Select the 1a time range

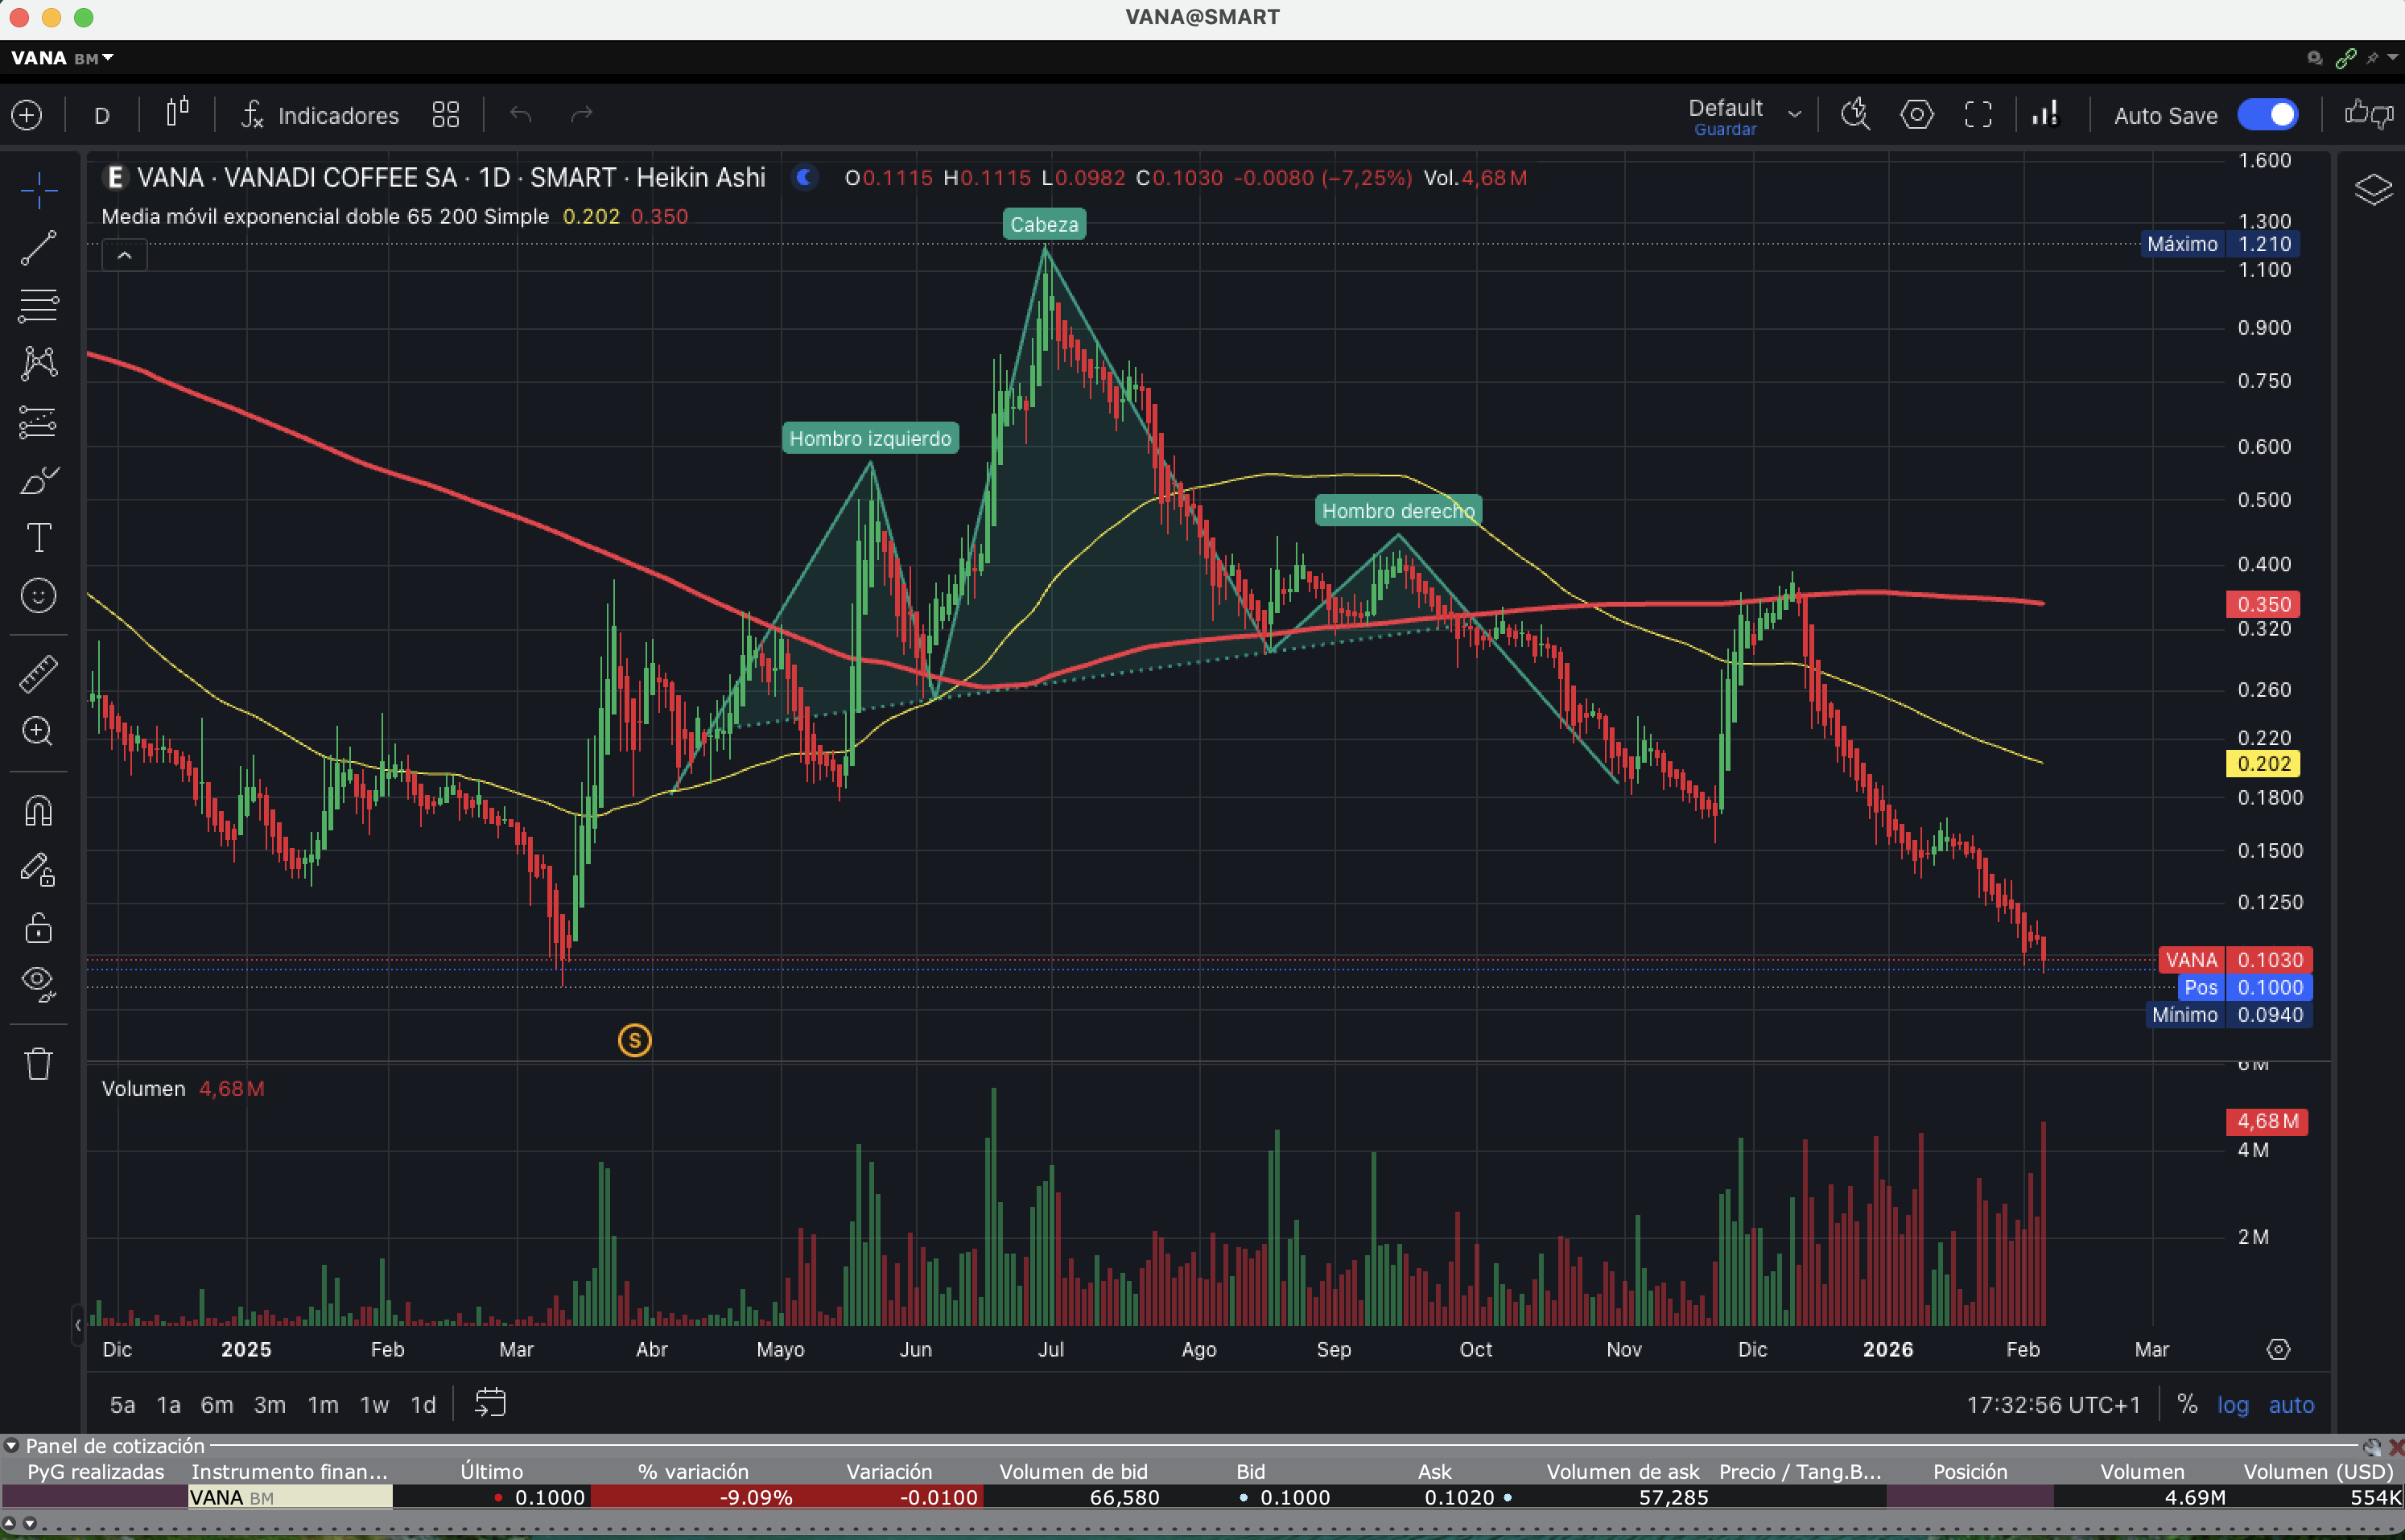point(168,1405)
